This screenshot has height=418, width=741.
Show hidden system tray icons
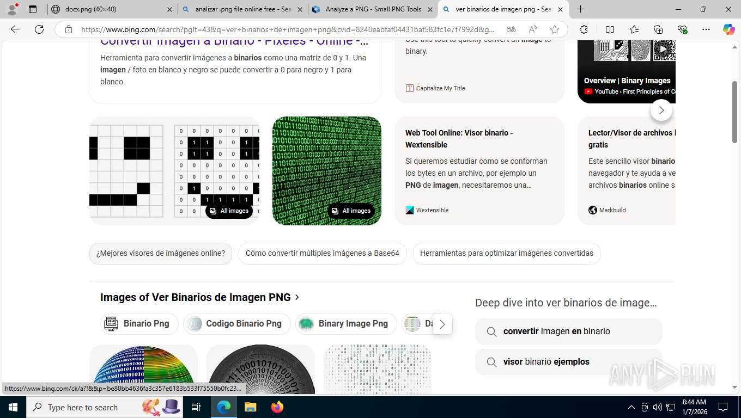coord(631,407)
